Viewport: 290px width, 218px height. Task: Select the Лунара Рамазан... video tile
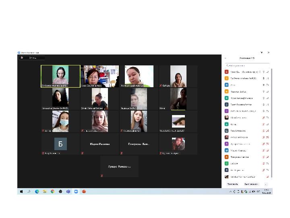(119, 166)
